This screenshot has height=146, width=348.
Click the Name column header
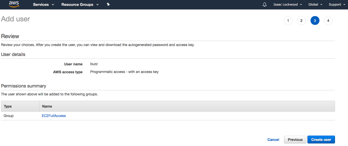tap(47, 106)
